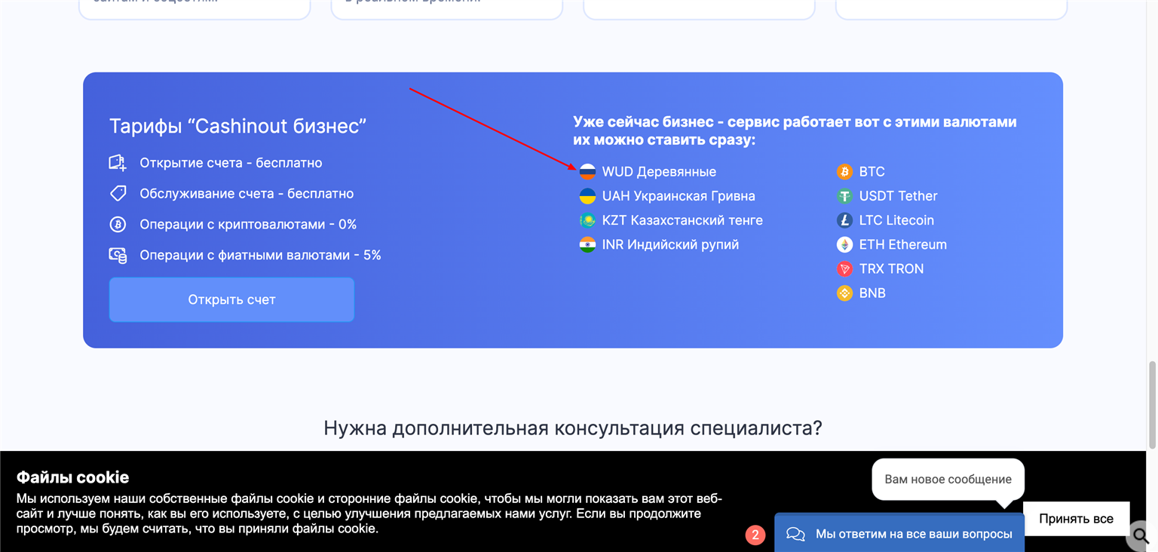The width and height of the screenshot is (1158, 552).
Task: Click the text INR Индийский рупий
Action: pos(670,244)
